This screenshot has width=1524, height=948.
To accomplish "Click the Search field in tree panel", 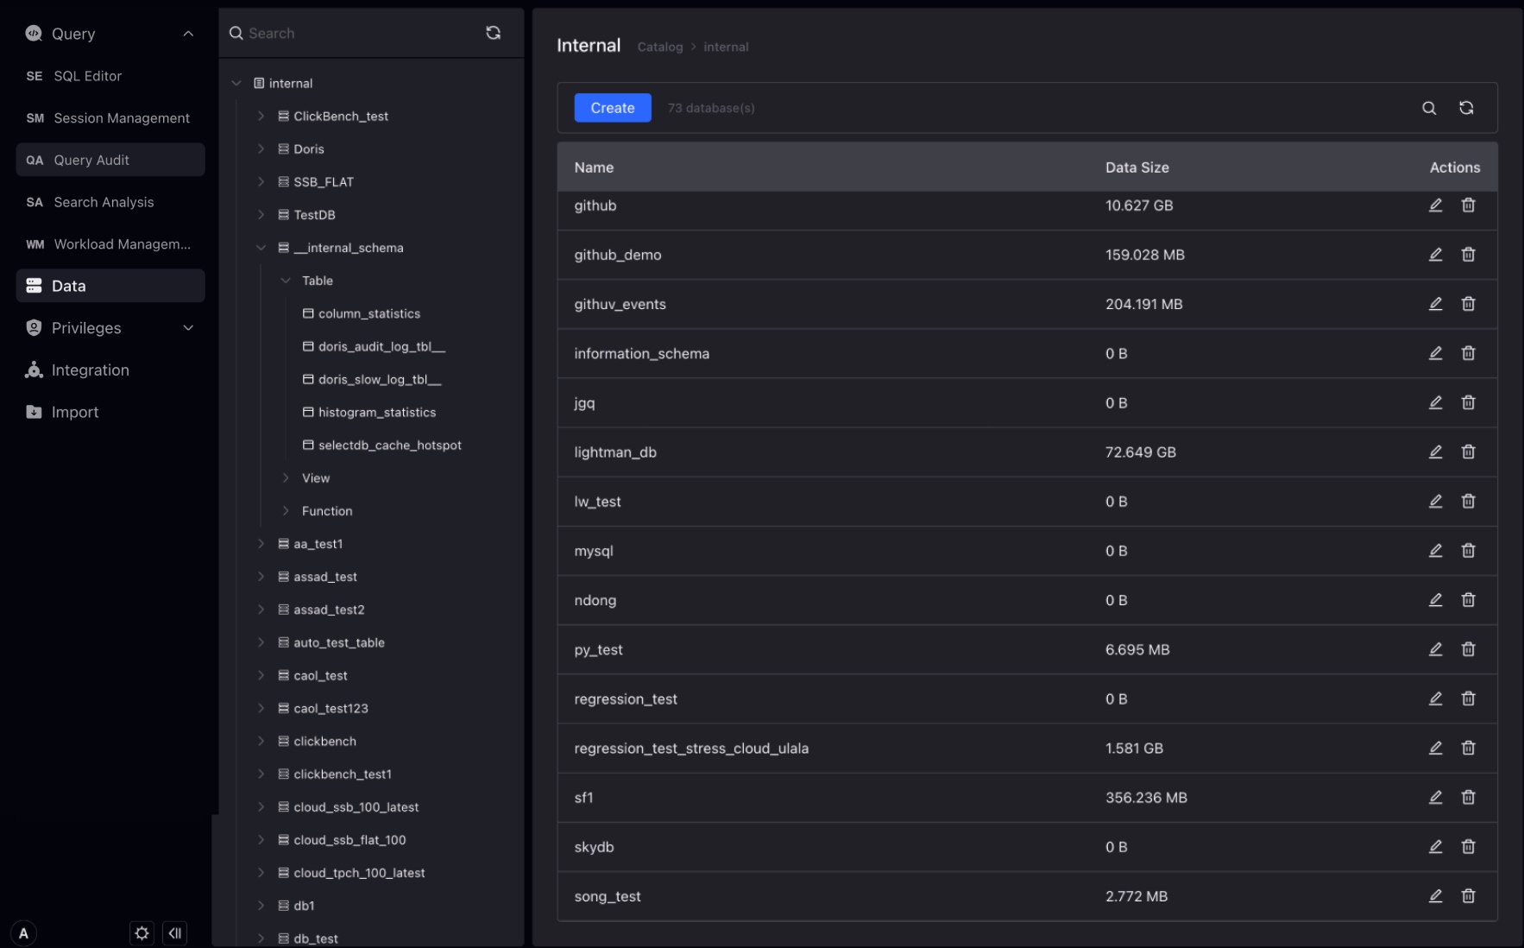I will point(345,33).
